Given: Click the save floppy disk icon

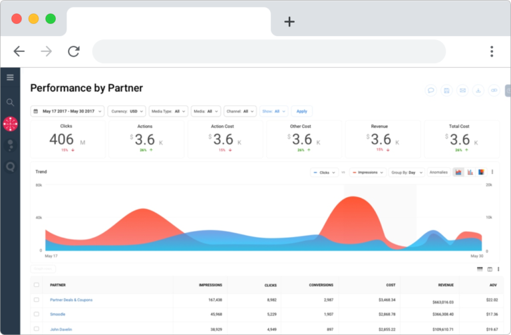Looking at the screenshot, I should (446, 91).
